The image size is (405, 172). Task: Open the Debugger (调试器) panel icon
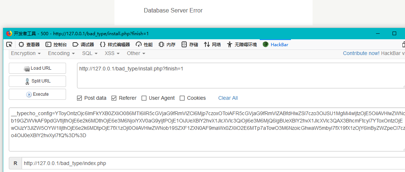tap(75, 44)
